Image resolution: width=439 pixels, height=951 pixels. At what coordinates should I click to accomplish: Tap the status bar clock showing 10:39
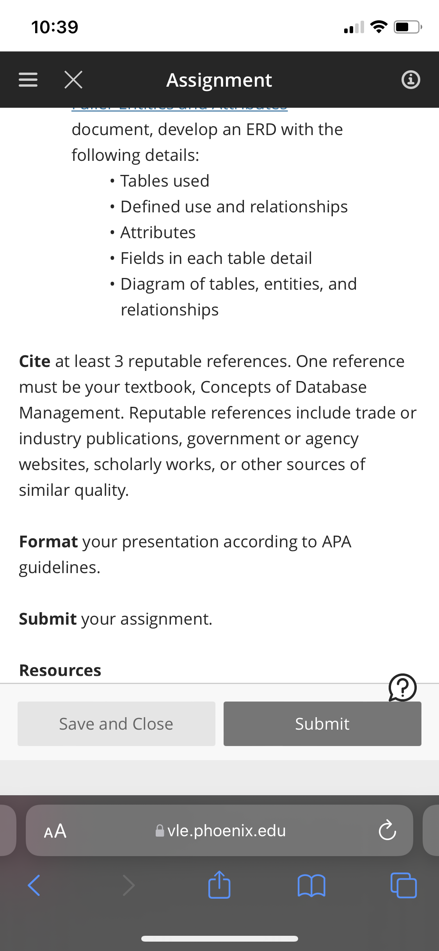click(55, 27)
